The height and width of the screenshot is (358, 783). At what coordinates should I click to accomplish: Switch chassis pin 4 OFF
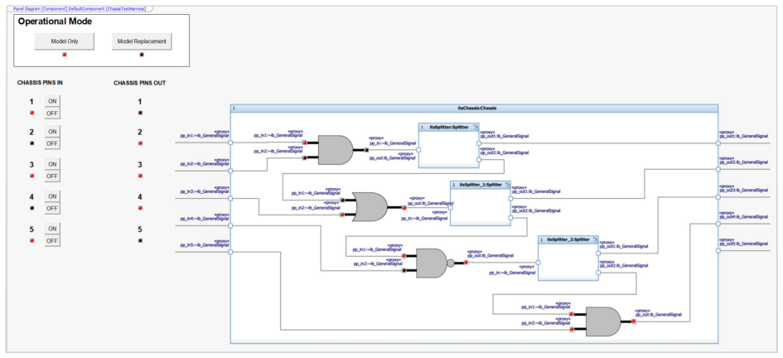(x=52, y=208)
